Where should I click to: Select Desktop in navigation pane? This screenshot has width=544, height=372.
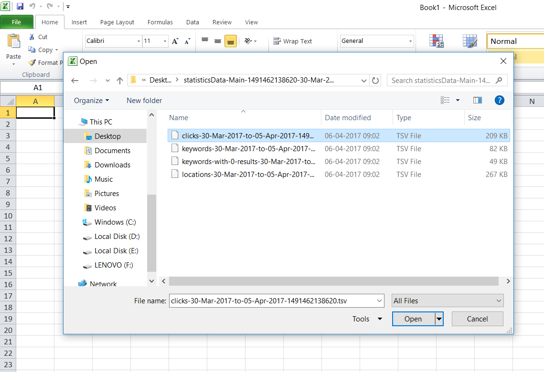(105, 136)
